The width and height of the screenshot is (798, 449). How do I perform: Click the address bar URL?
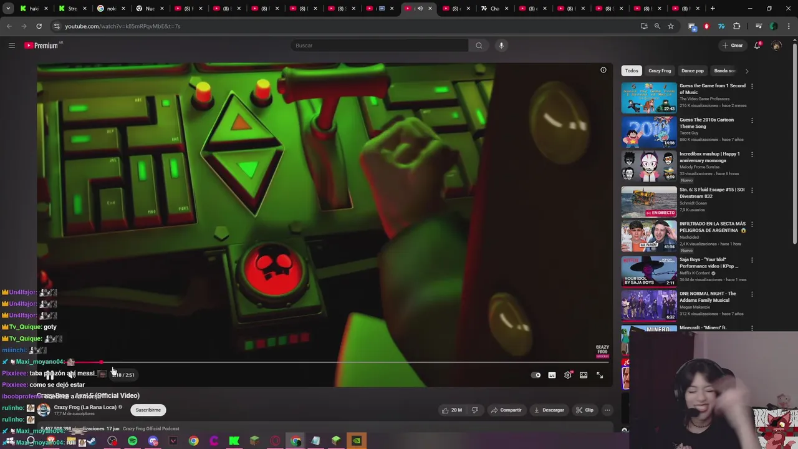coord(123,26)
